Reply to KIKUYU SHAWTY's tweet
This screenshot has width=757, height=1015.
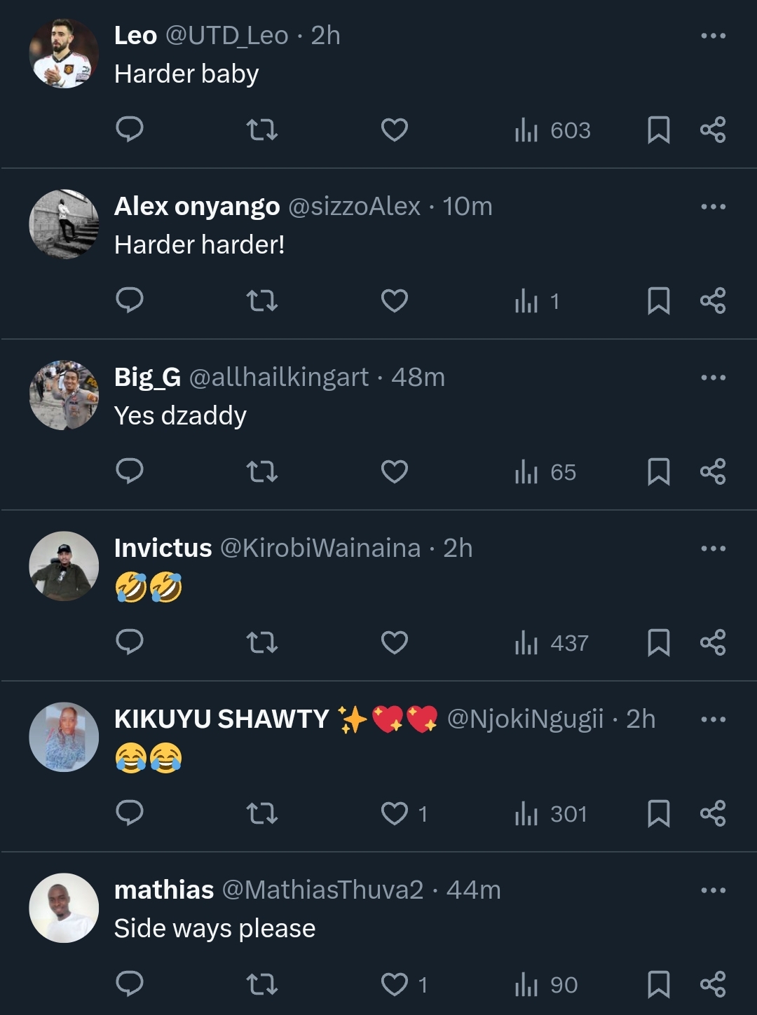coord(130,813)
